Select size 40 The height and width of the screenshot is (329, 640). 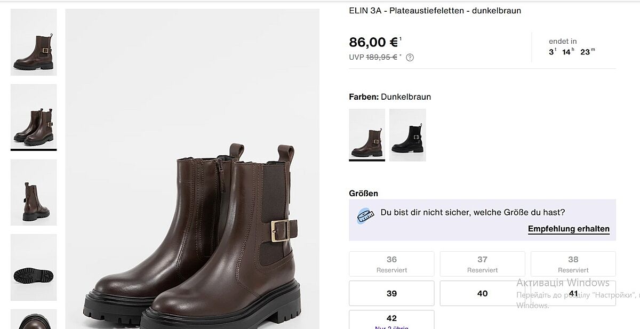point(482,293)
